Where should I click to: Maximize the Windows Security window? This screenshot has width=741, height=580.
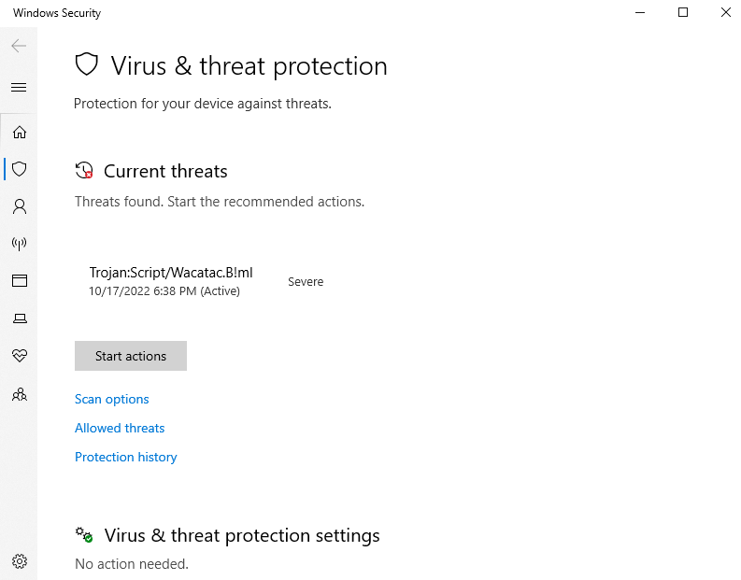(683, 13)
